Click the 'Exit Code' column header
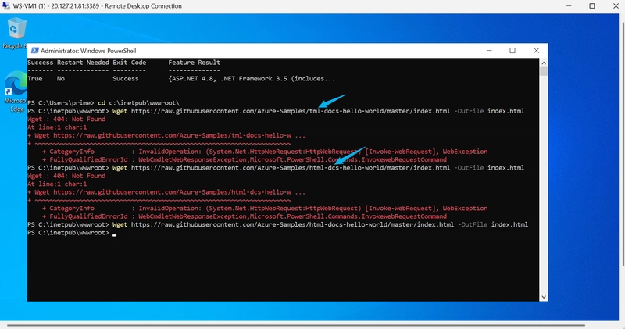 129,63
